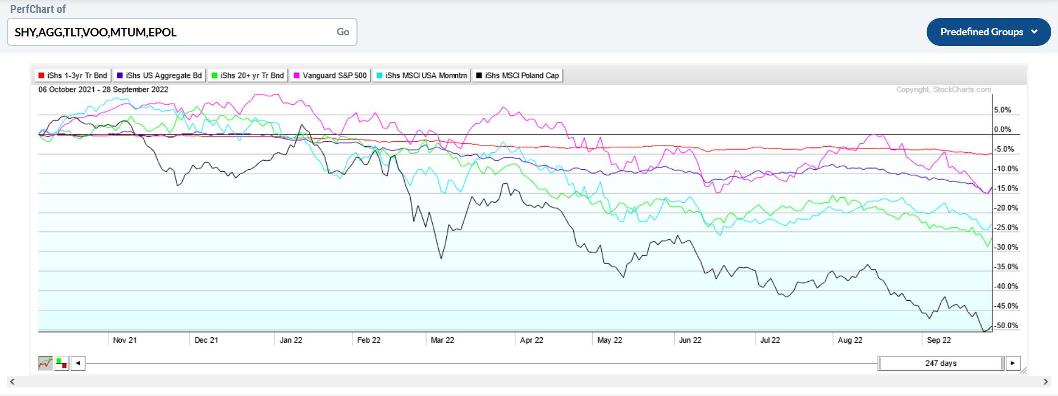Click the right arrow beside the date slider

tap(1013, 364)
